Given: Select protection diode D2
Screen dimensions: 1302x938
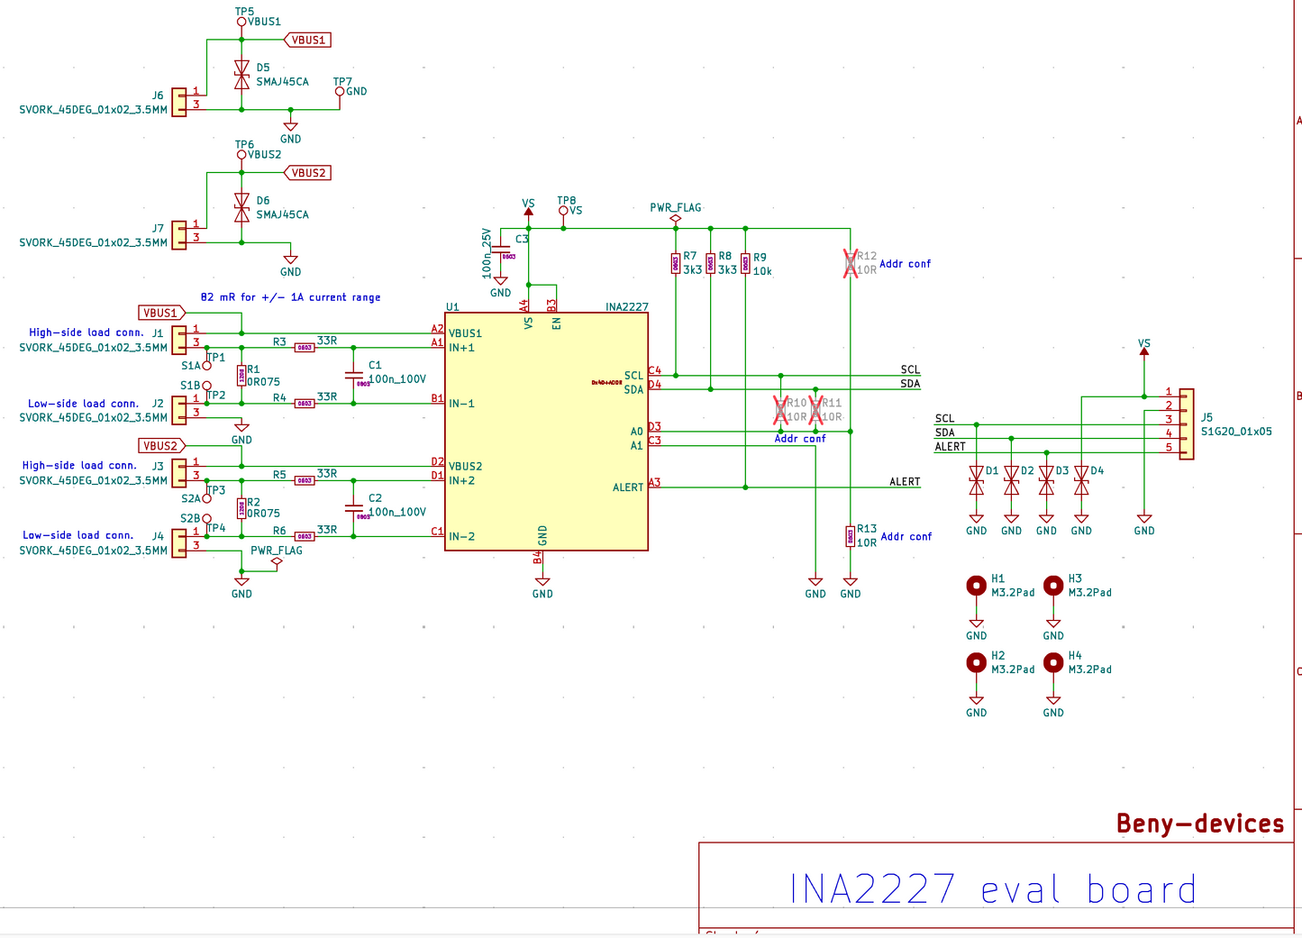Looking at the screenshot, I should (x=1012, y=480).
